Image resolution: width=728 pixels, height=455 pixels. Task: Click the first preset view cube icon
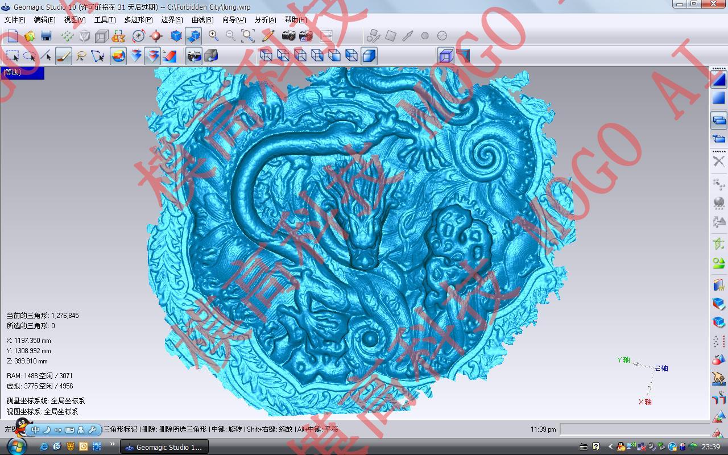tap(266, 56)
